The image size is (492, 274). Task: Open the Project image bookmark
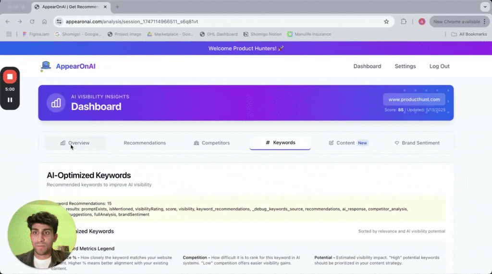coord(124,34)
